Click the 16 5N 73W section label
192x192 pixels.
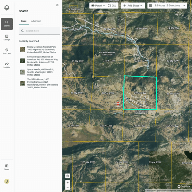click(110, 29)
